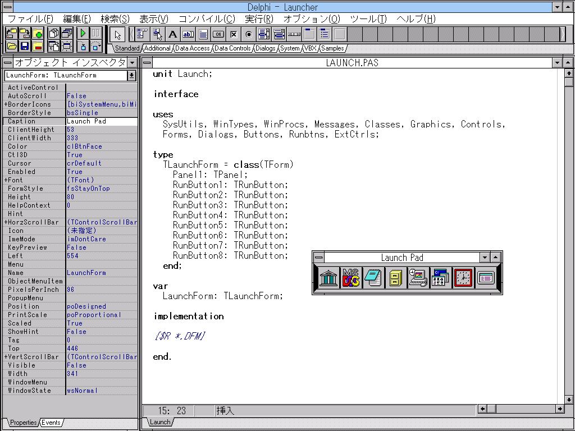Expand the BorderIcons property
575x431 pixels.
(6, 104)
